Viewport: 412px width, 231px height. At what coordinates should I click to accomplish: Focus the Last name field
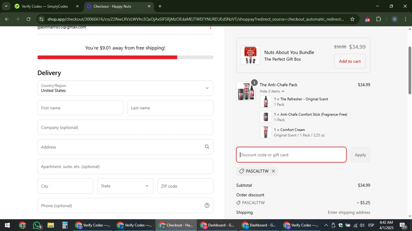[x=170, y=108]
